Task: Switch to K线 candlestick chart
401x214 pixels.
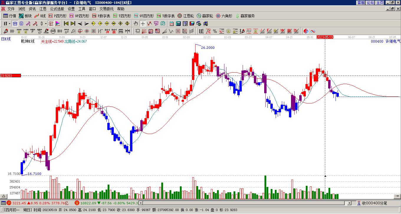Action: click(40, 16)
